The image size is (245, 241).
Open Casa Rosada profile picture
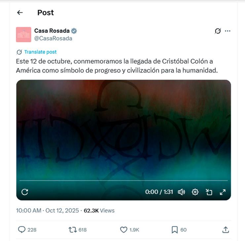tap(23, 35)
